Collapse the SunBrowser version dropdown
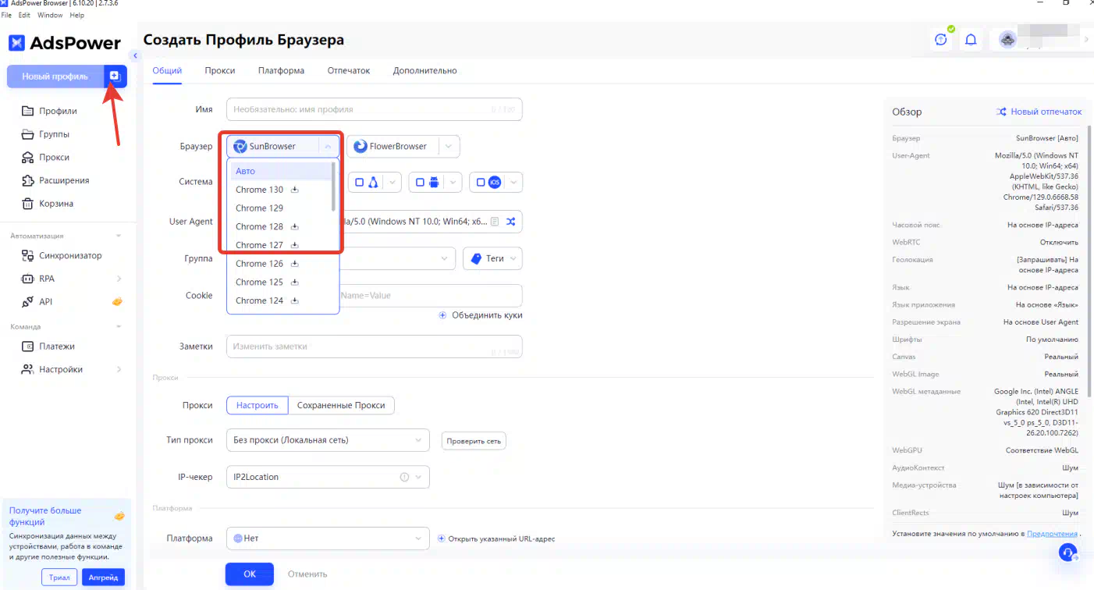The width and height of the screenshot is (1094, 590). coord(329,147)
